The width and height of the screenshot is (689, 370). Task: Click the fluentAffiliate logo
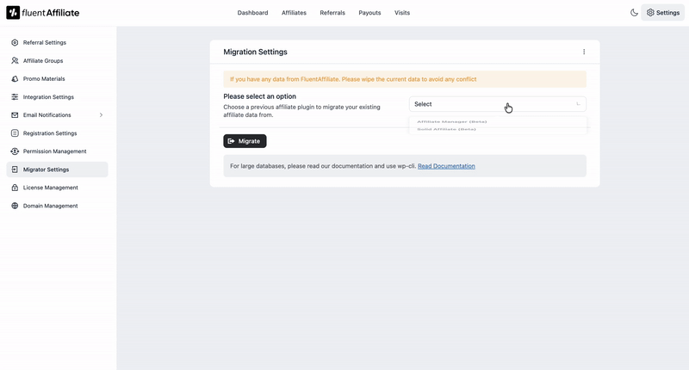(43, 13)
